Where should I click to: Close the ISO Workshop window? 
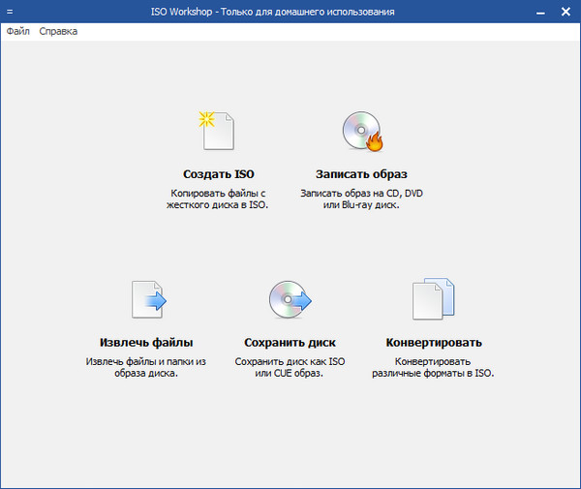coord(563,12)
